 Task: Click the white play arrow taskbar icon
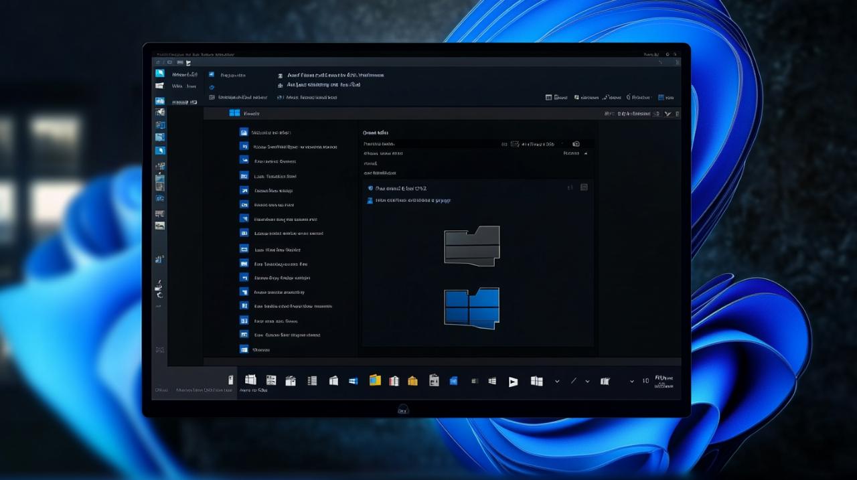513,382
